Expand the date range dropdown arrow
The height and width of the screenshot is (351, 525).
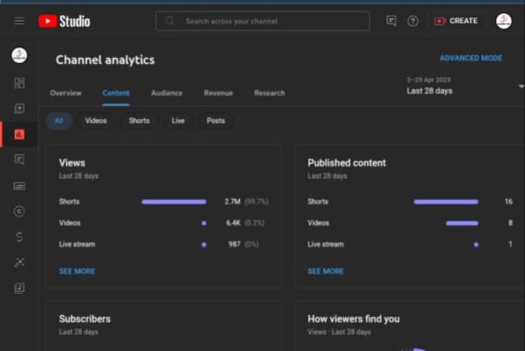point(521,86)
